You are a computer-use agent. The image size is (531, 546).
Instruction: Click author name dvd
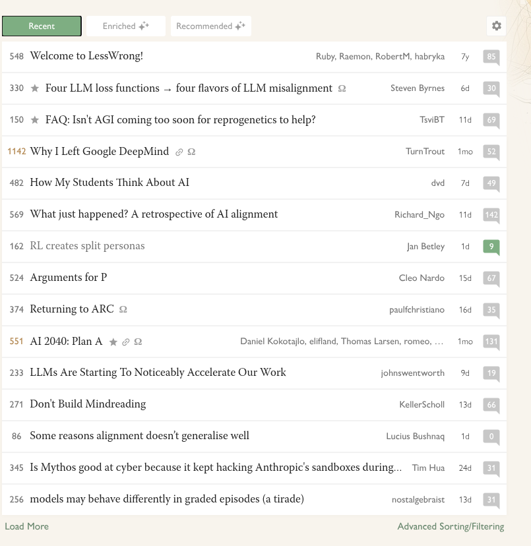pyautogui.click(x=437, y=183)
